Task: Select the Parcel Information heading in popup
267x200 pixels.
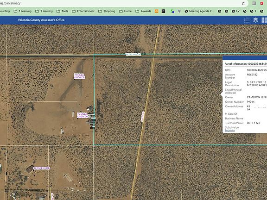Action: (x=246, y=64)
